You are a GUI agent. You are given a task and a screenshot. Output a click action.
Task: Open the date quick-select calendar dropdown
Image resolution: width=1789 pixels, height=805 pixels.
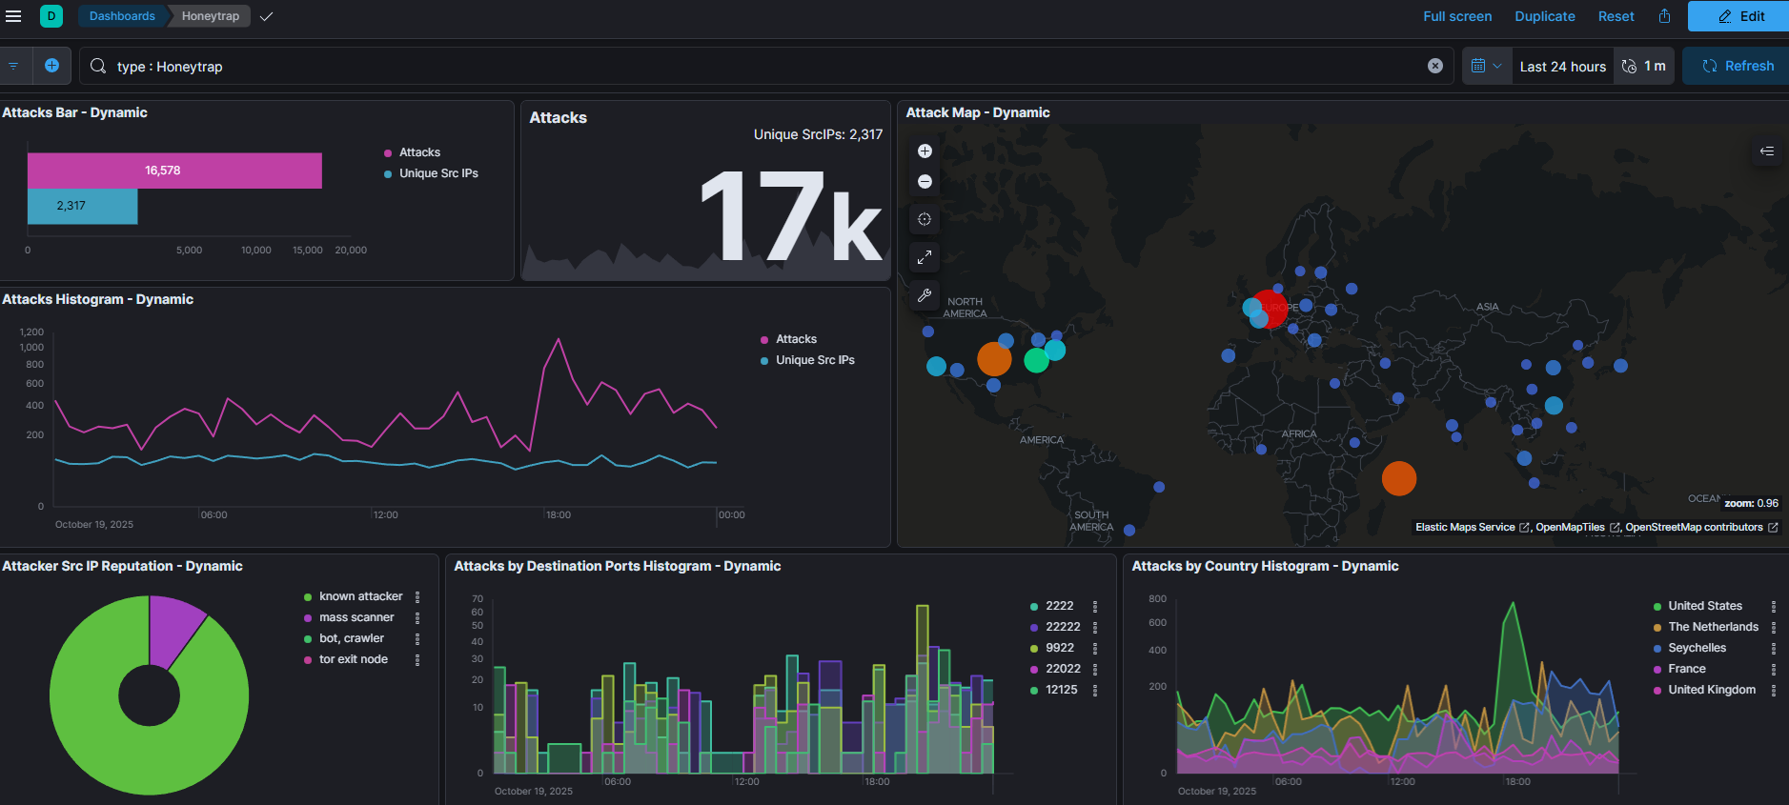tap(1486, 66)
